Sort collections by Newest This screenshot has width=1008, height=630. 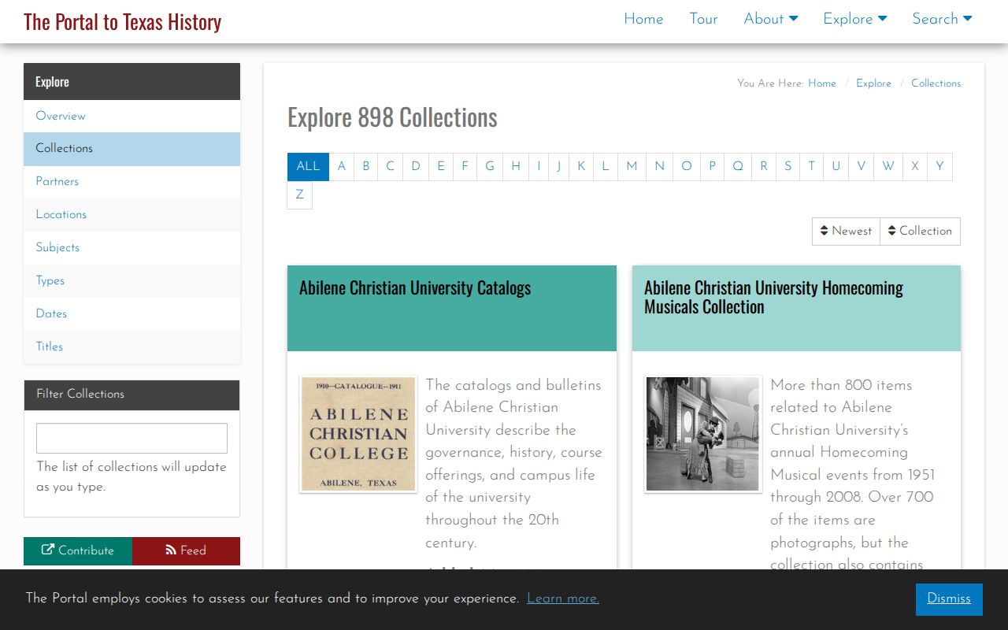846,232
